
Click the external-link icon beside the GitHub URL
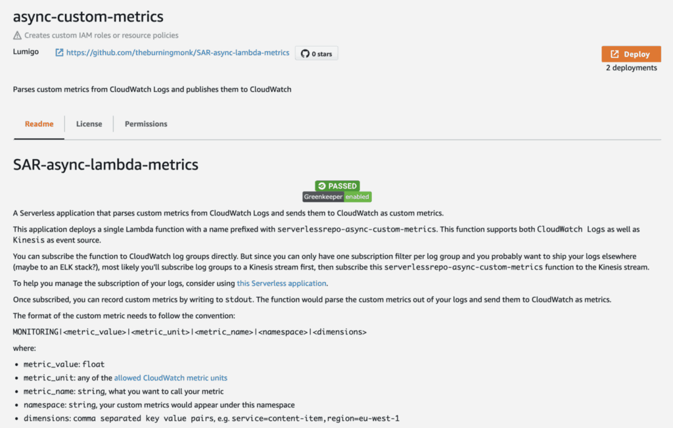59,53
